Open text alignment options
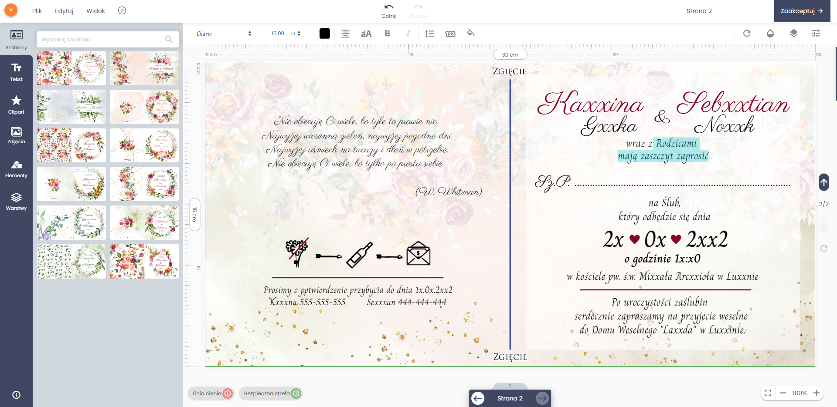Viewport: 837px width, 407px height. pyautogui.click(x=345, y=34)
